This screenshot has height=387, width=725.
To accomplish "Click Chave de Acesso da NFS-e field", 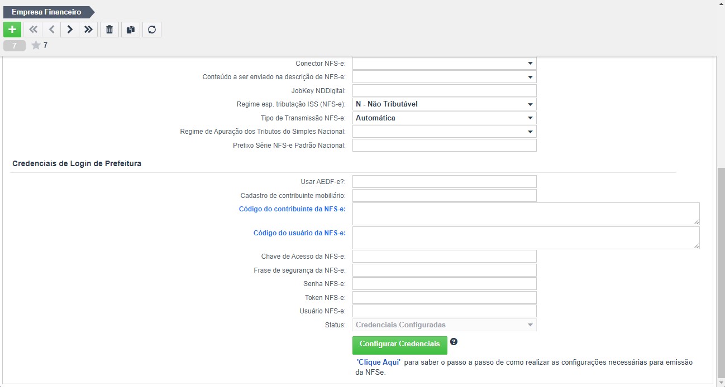I will pyautogui.click(x=445, y=257).
